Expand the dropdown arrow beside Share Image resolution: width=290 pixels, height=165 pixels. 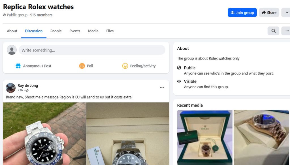287,12
